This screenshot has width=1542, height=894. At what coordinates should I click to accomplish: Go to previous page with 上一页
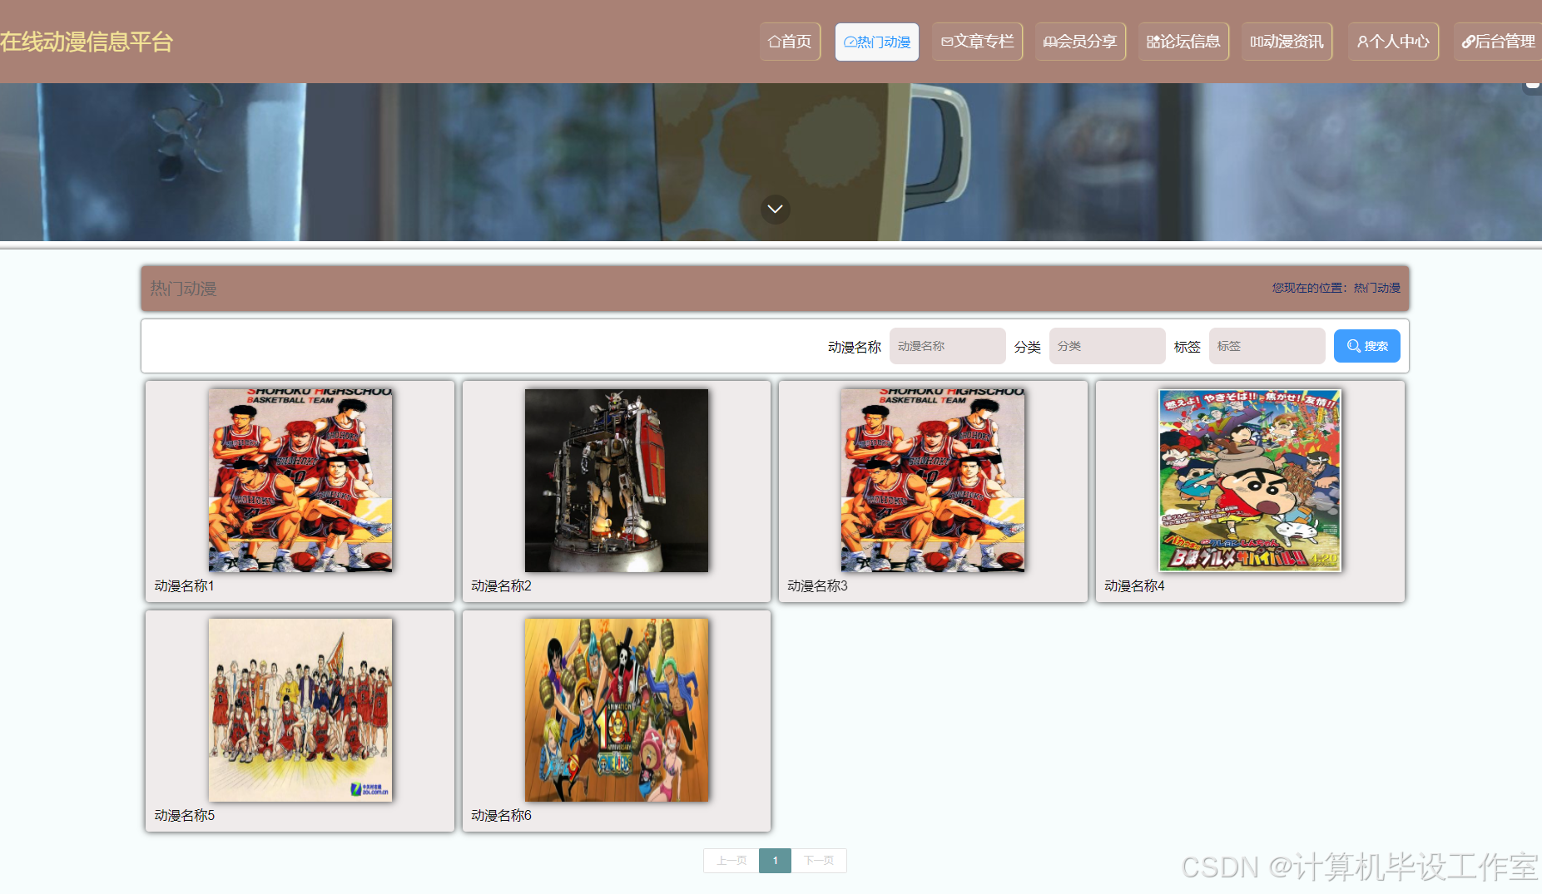[731, 861]
